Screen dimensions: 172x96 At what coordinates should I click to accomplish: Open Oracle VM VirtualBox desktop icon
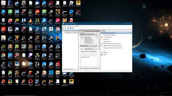click(37, 82)
